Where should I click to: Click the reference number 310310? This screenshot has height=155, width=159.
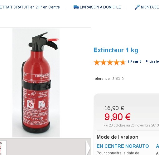pyautogui.click(x=118, y=79)
